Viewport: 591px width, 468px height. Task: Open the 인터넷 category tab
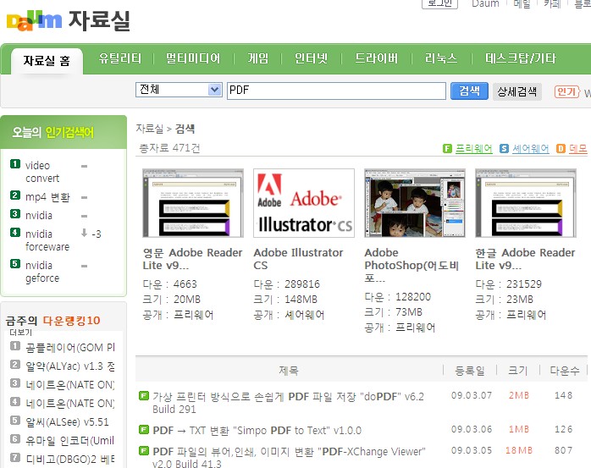click(x=311, y=58)
